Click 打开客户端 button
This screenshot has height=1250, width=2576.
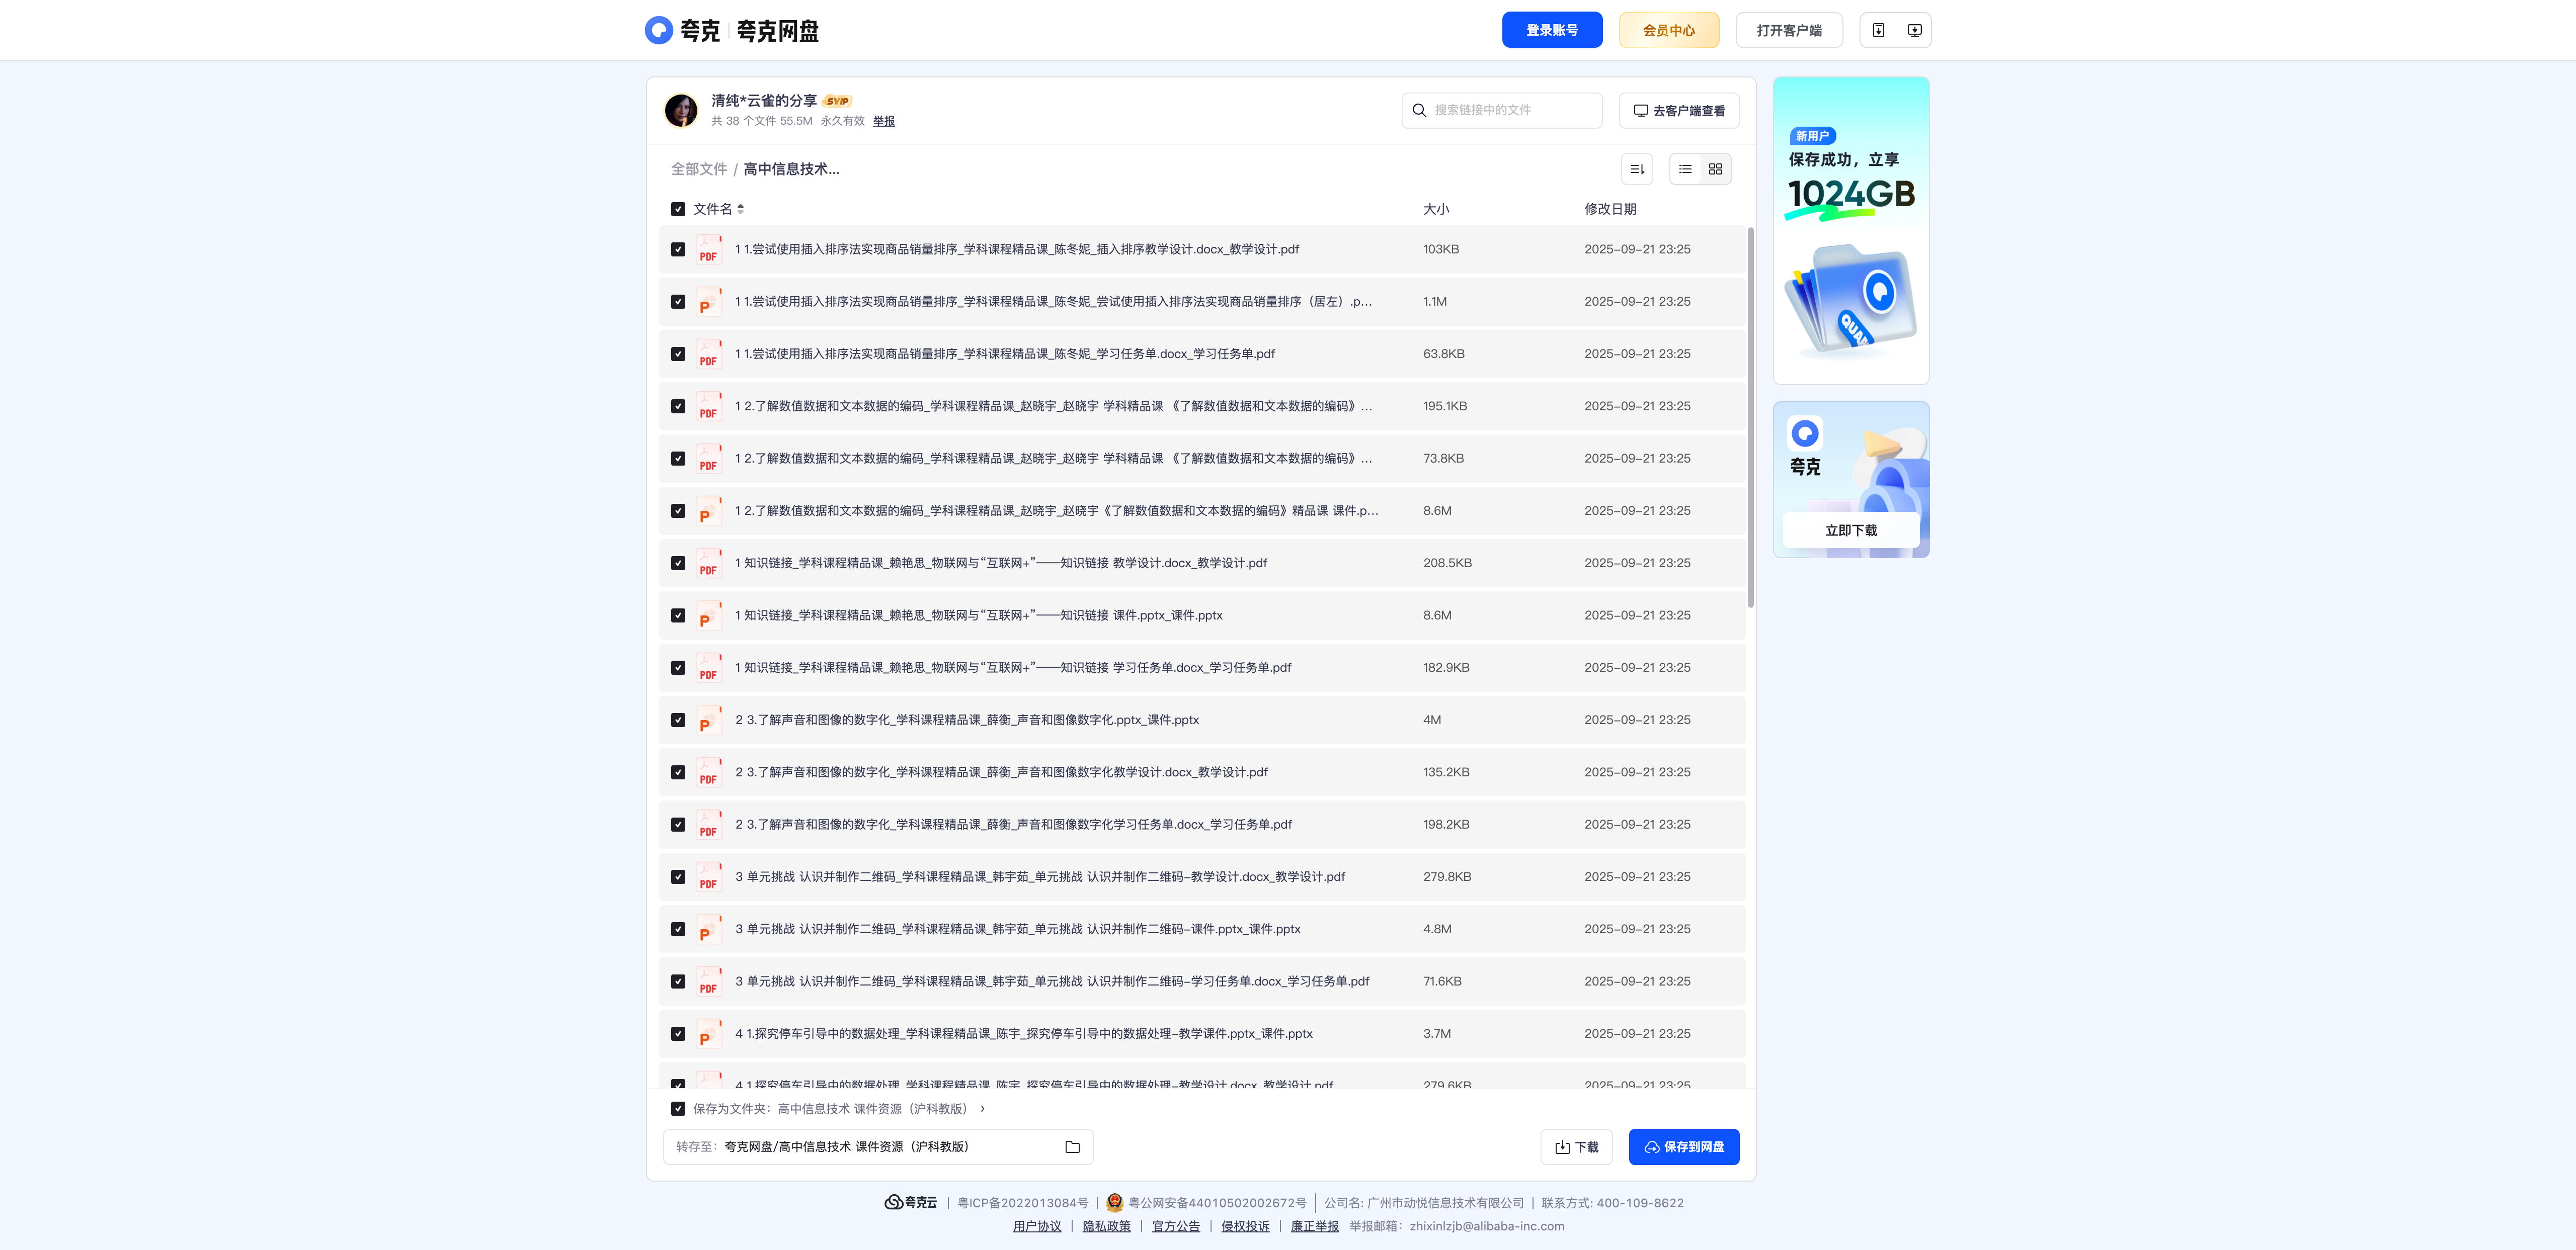pyautogui.click(x=1789, y=30)
